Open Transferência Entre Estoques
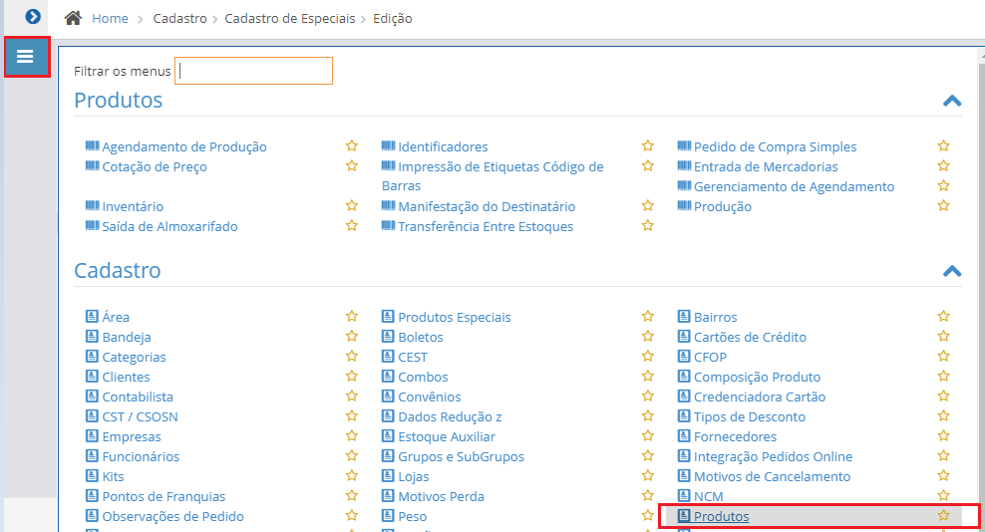 486,227
